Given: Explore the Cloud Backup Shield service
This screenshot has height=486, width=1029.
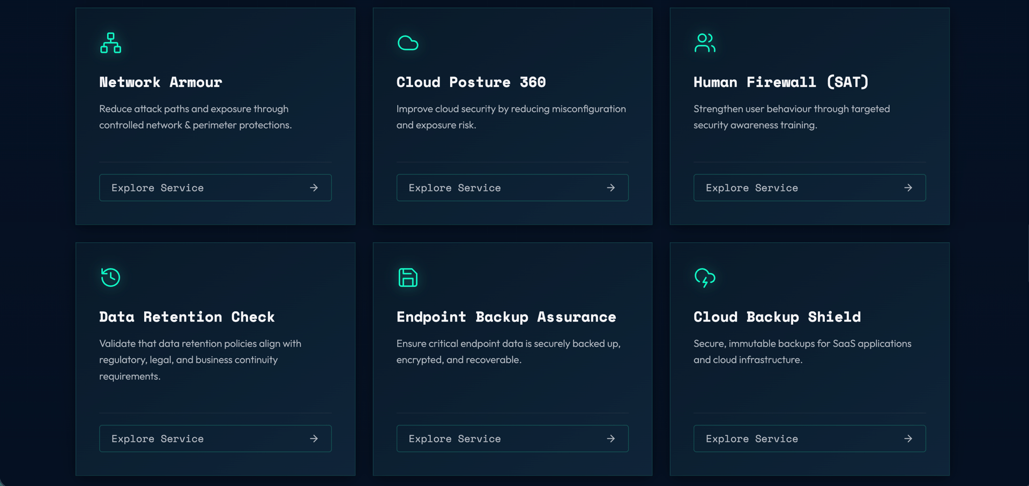Looking at the screenshot, I should click(x=809, y=439).
